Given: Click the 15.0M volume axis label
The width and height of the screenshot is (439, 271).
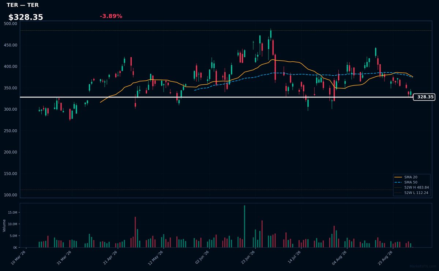Looking at the screenshot, I should click(12, 213).
